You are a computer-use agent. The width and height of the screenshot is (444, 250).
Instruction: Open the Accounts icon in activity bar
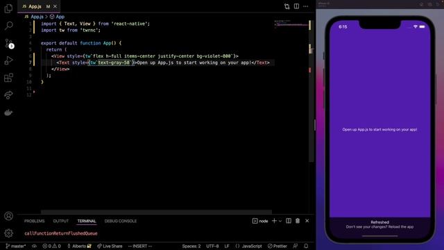coord(8,216)
